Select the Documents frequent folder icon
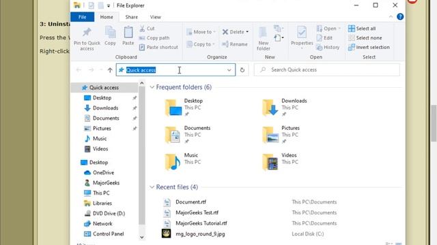437x245 pixels. point(173,135)
